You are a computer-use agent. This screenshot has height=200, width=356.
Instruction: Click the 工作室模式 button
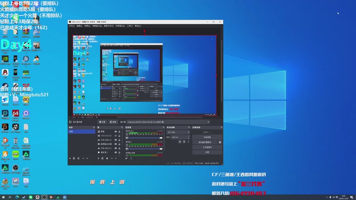coord(207,147)
